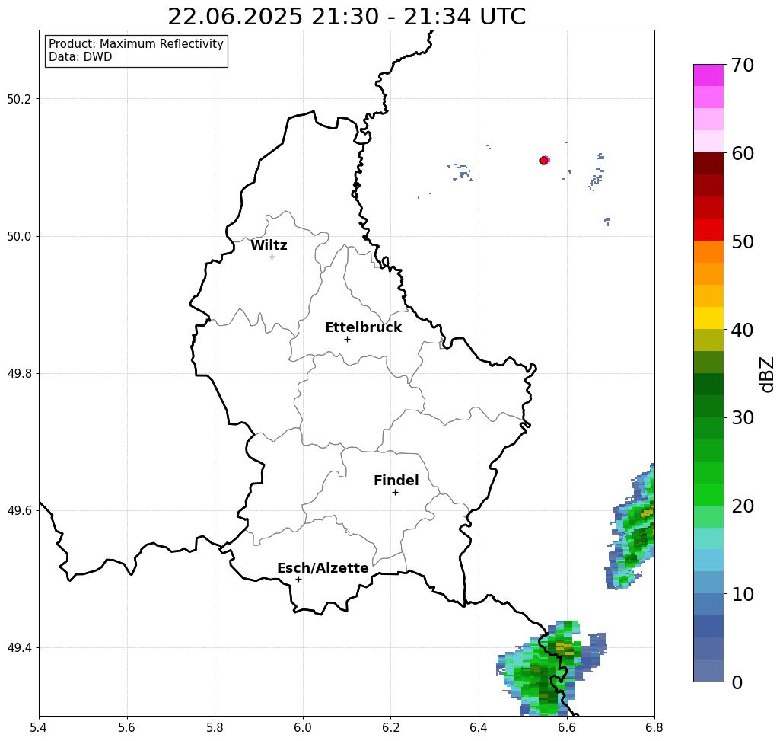Click longitude tick label 6.2
The height and width of the screenshot is (741, 783).
coord(391,727)
